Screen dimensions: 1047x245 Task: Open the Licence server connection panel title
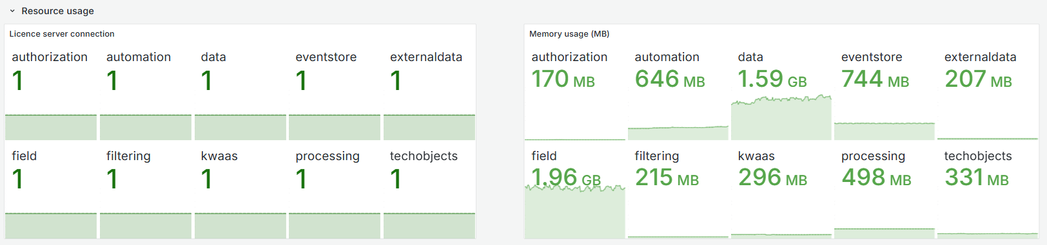(x=62, y=33)
